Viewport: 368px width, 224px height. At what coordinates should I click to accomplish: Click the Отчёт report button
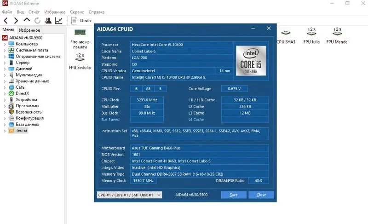click(81, 21)
